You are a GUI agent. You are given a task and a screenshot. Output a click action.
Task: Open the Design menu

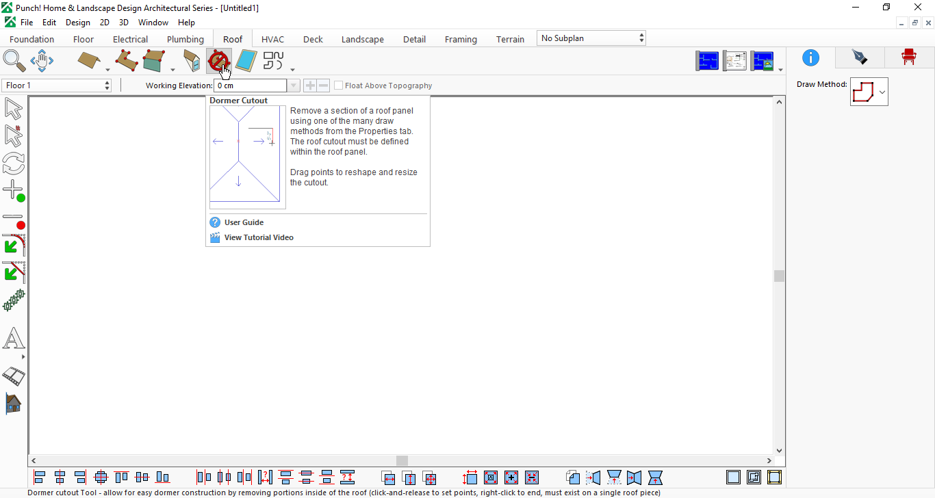(78, 23)
